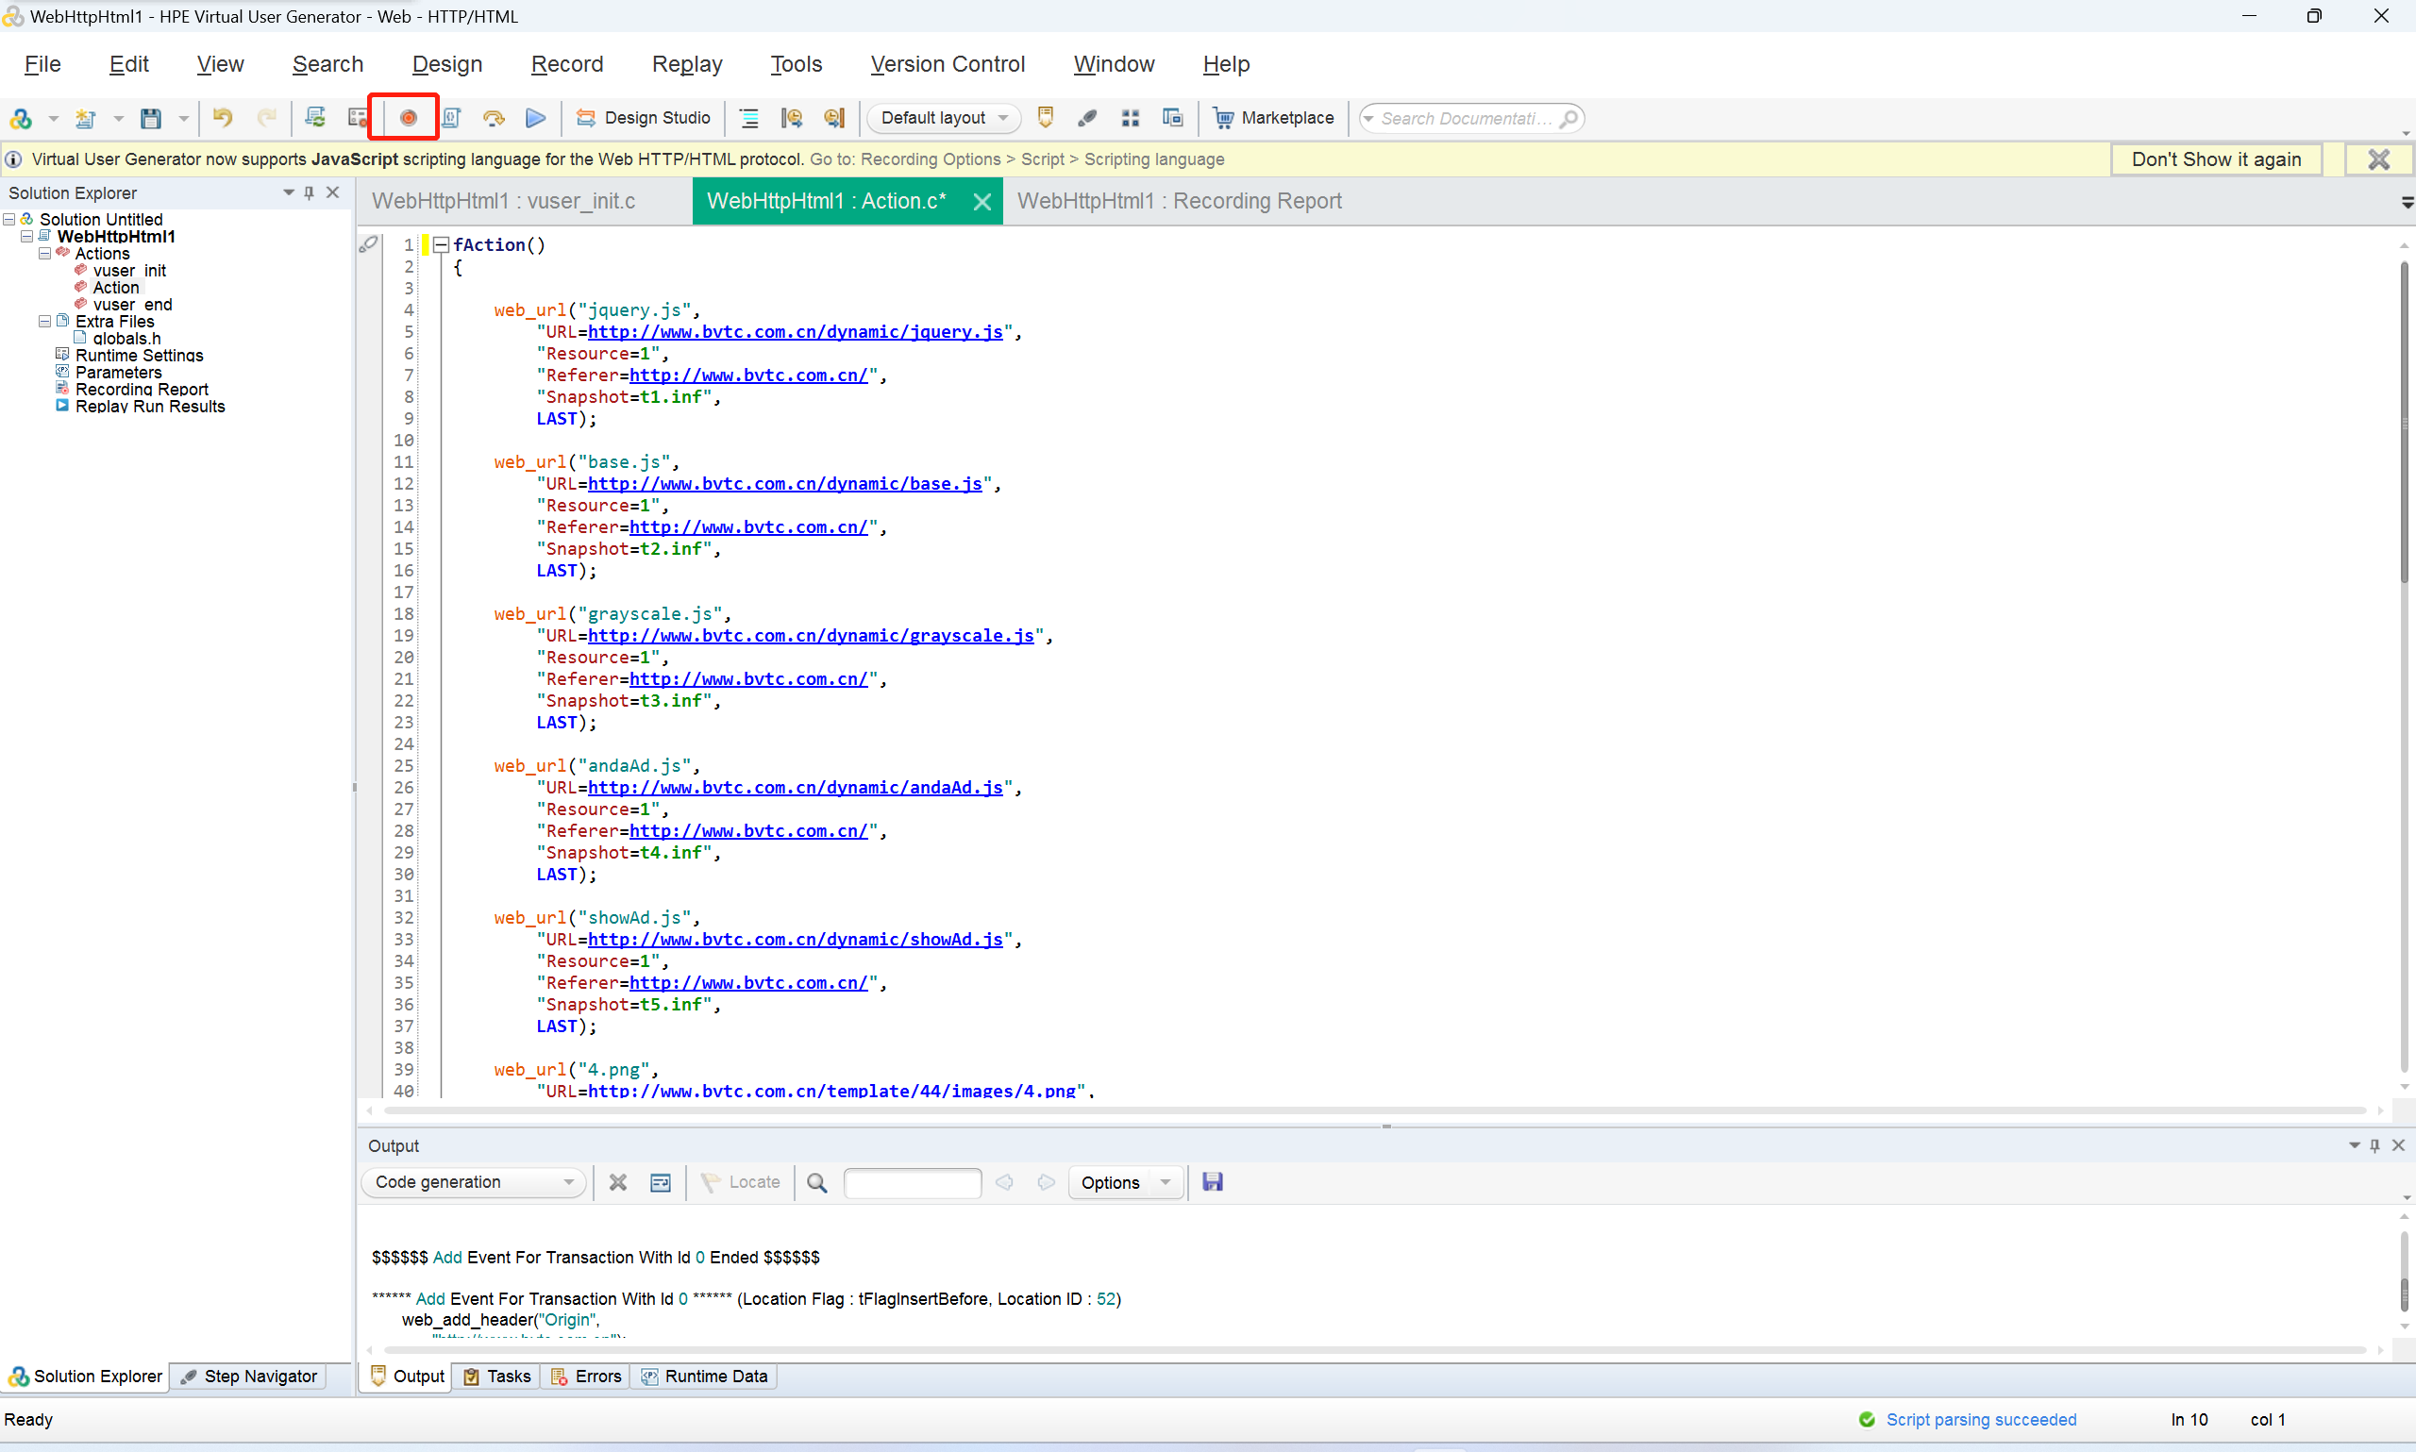
Task: Start recording a new script
Action: point(407,117)
